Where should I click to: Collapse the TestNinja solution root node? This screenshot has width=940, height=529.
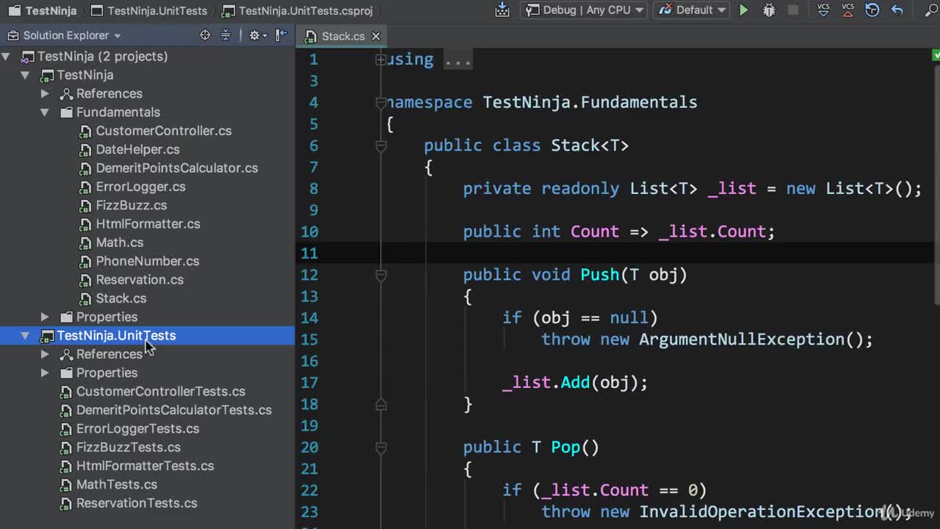pyautogui.click(x=6, y=56)
